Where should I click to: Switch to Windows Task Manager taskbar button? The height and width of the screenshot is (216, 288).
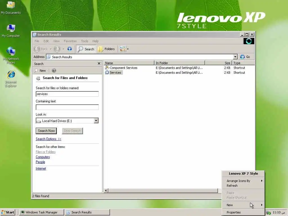pos(41,212)
